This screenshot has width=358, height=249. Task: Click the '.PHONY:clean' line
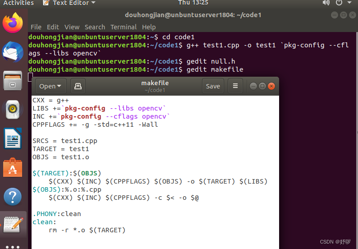point(57,214)
